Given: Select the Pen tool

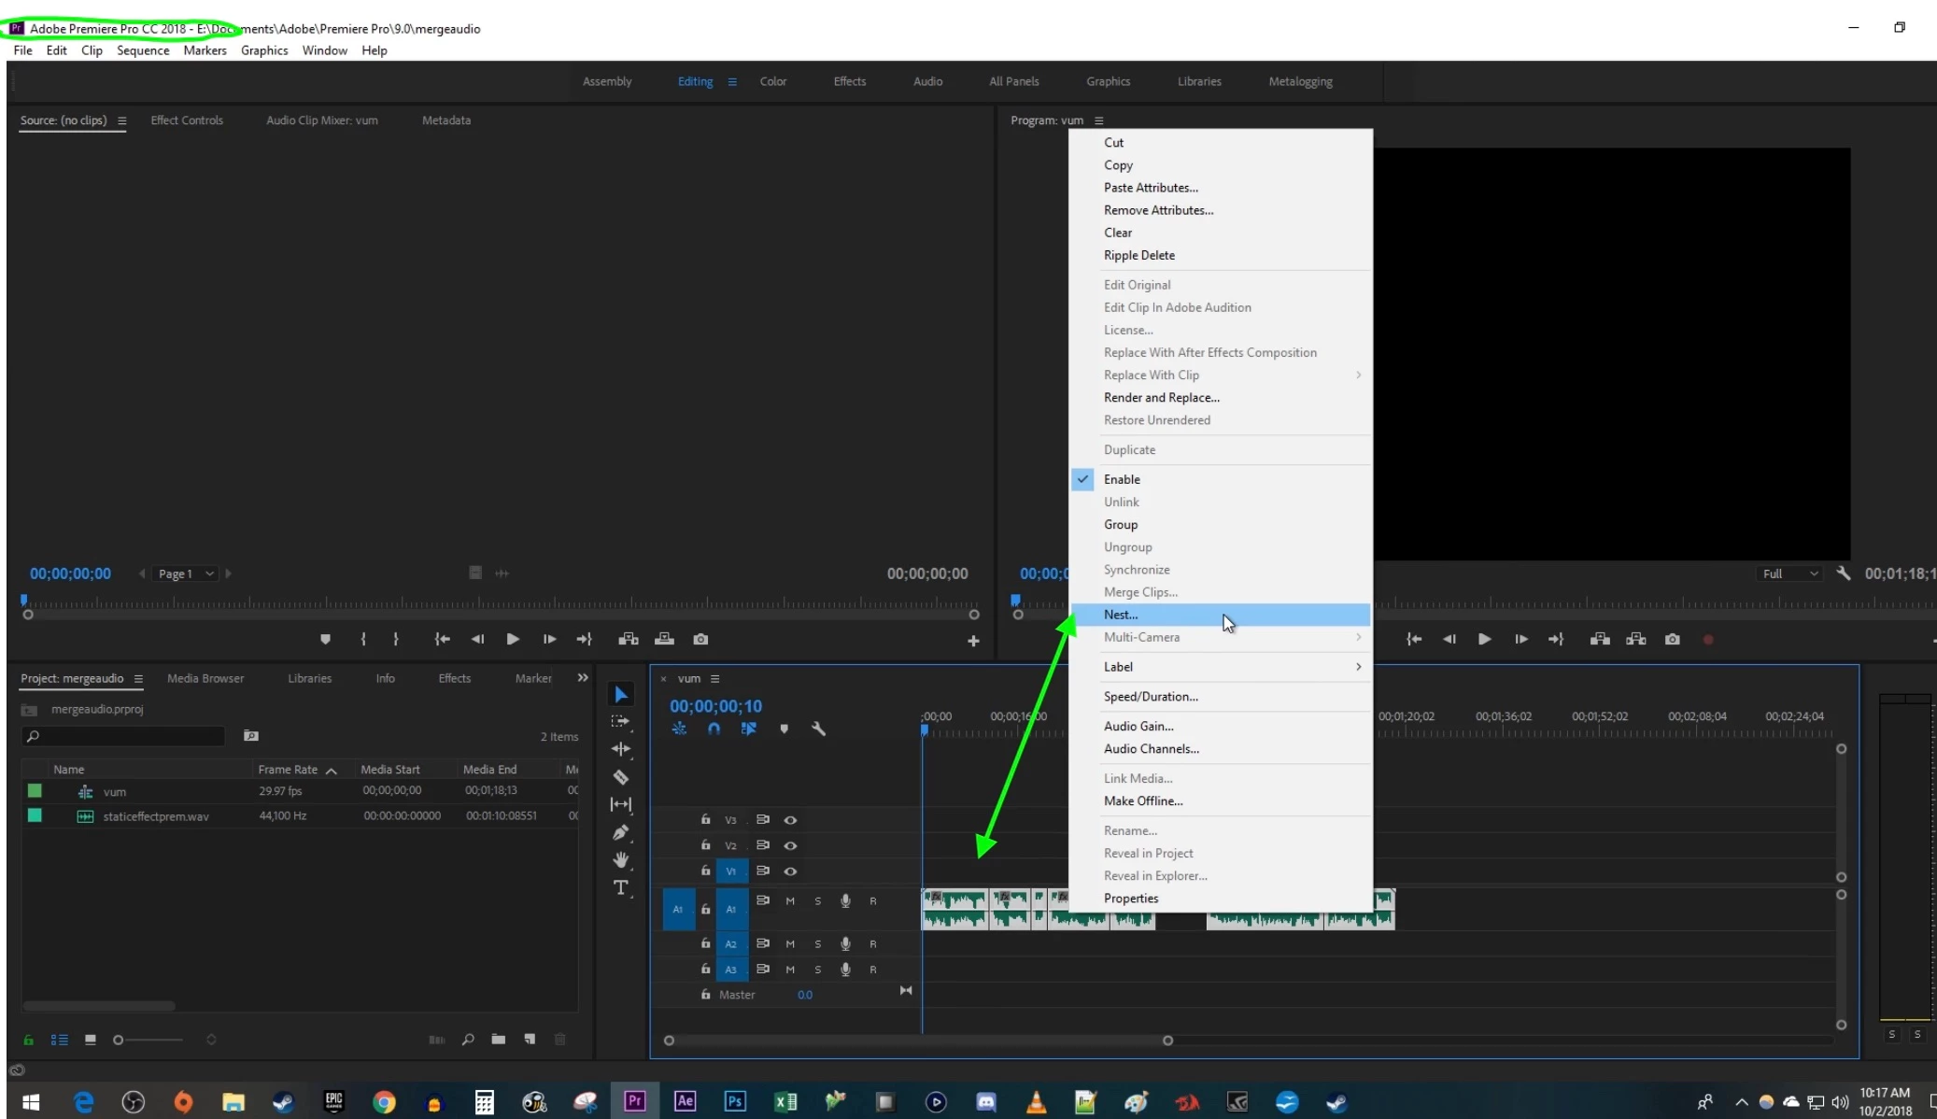Looking at the screenshot, I should tap(620, 832).
